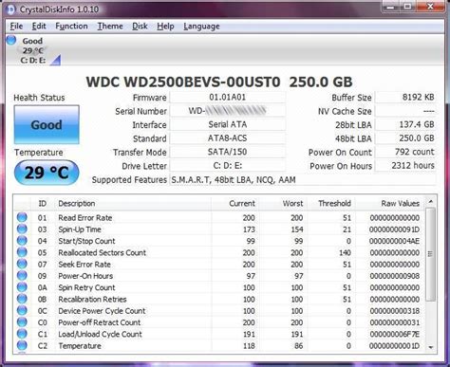
Task: Click status orb for Power-On Hours row
Action: tap(22, 276)
